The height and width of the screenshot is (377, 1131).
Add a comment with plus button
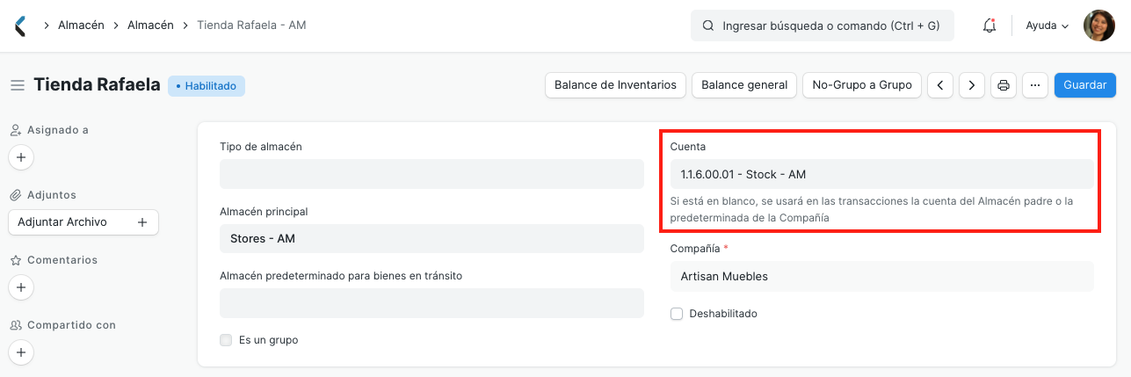click(21, 287)
